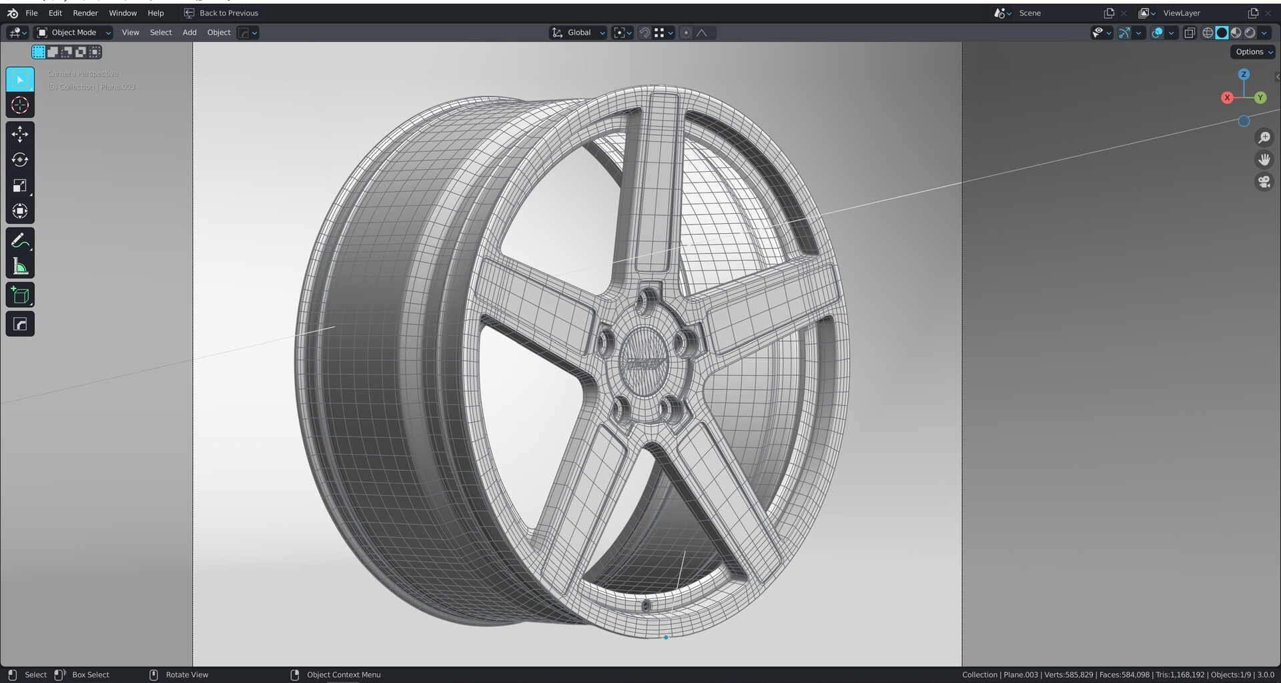
Task: Toggle camera view with the camera icon
Action: [1264, 182]
